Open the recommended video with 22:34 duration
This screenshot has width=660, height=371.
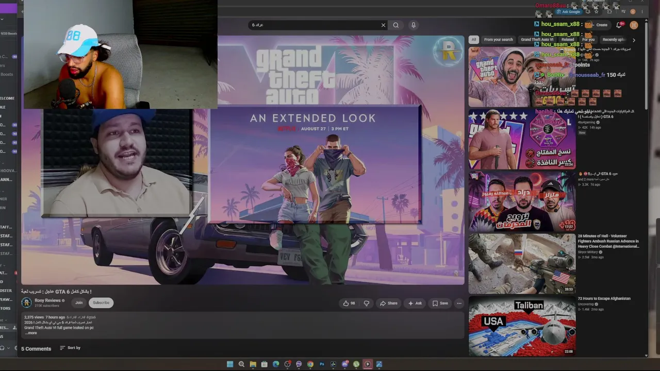tap(522, 139)
